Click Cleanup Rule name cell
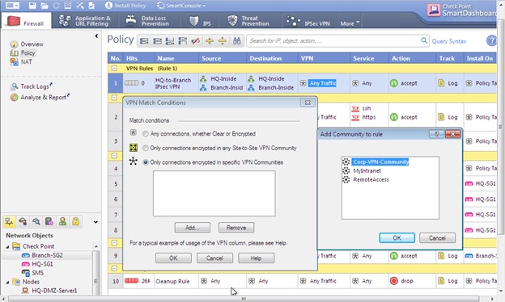The image size is (505, 302). 172,281
